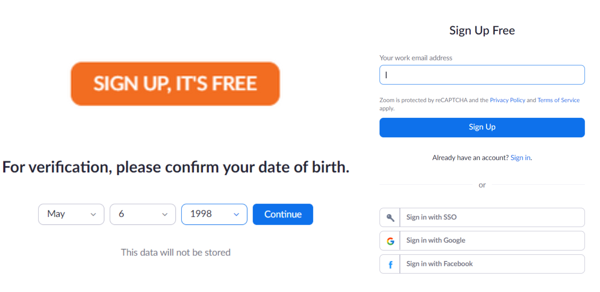This screenshot has width=600, height=292.
Task: Click the Sign Up Free heading
Action: click(x=482, y=30)
